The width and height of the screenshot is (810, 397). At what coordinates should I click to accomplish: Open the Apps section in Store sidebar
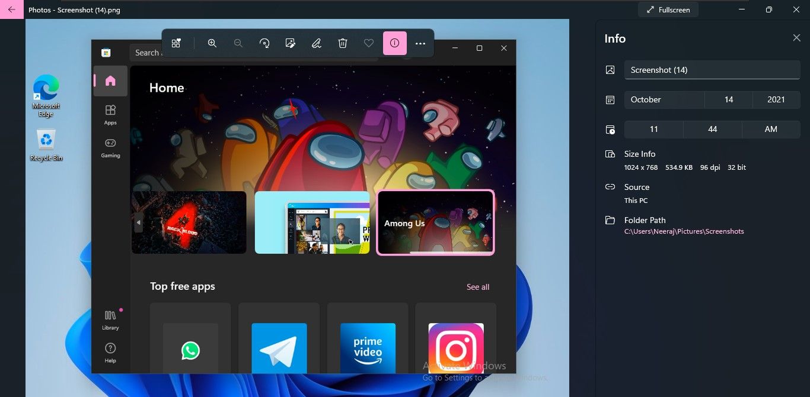tap(110, 115)
